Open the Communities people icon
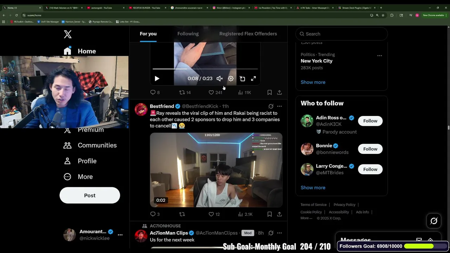 67,145
